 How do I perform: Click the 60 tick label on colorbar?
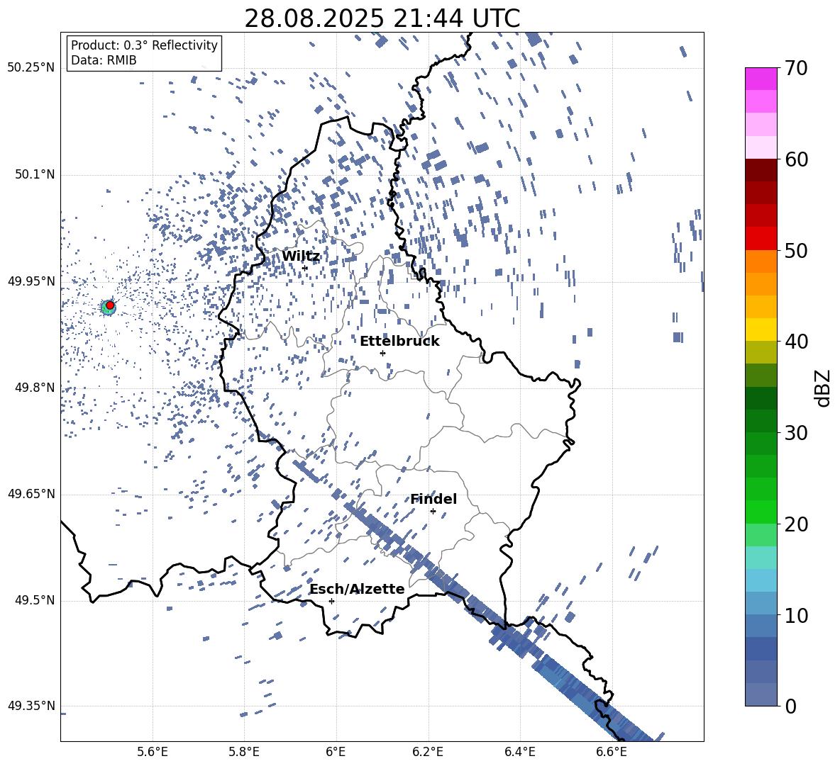pyautogui.click(x=796, y=159)
